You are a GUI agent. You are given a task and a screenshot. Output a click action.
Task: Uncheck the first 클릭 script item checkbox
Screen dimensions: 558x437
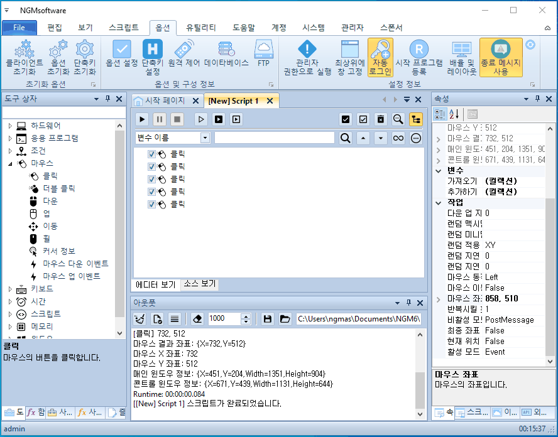tap(151, 154)
